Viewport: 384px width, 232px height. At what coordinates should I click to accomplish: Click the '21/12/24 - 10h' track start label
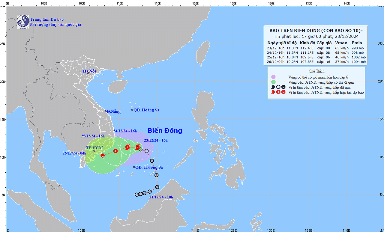click(x=161, y=197)
